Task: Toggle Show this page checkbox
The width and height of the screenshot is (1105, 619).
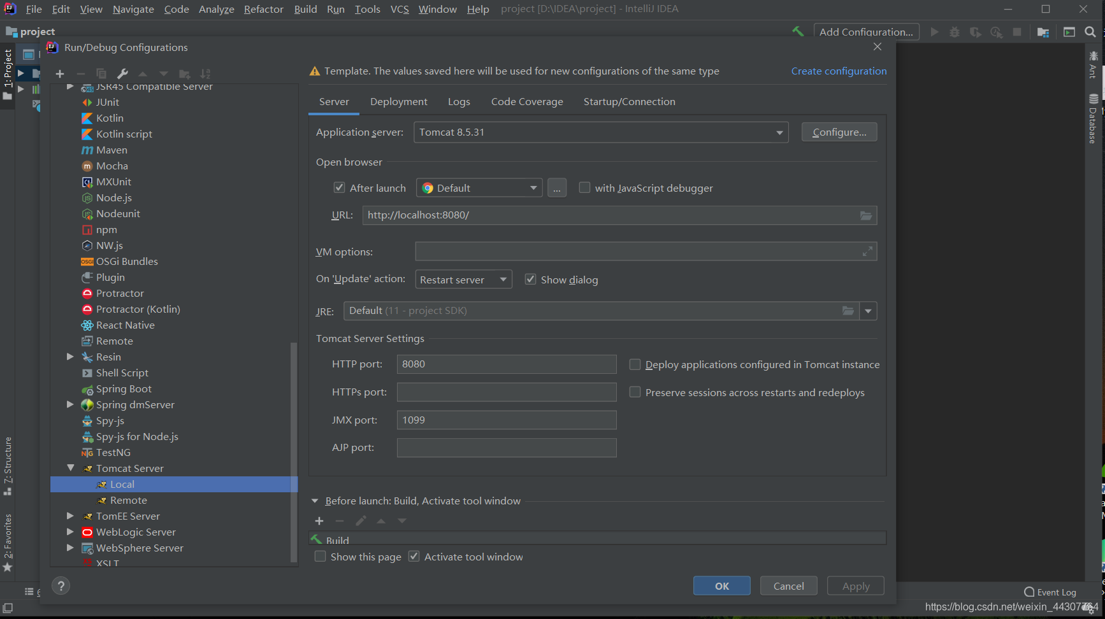Action: click(x=321, y=557)
